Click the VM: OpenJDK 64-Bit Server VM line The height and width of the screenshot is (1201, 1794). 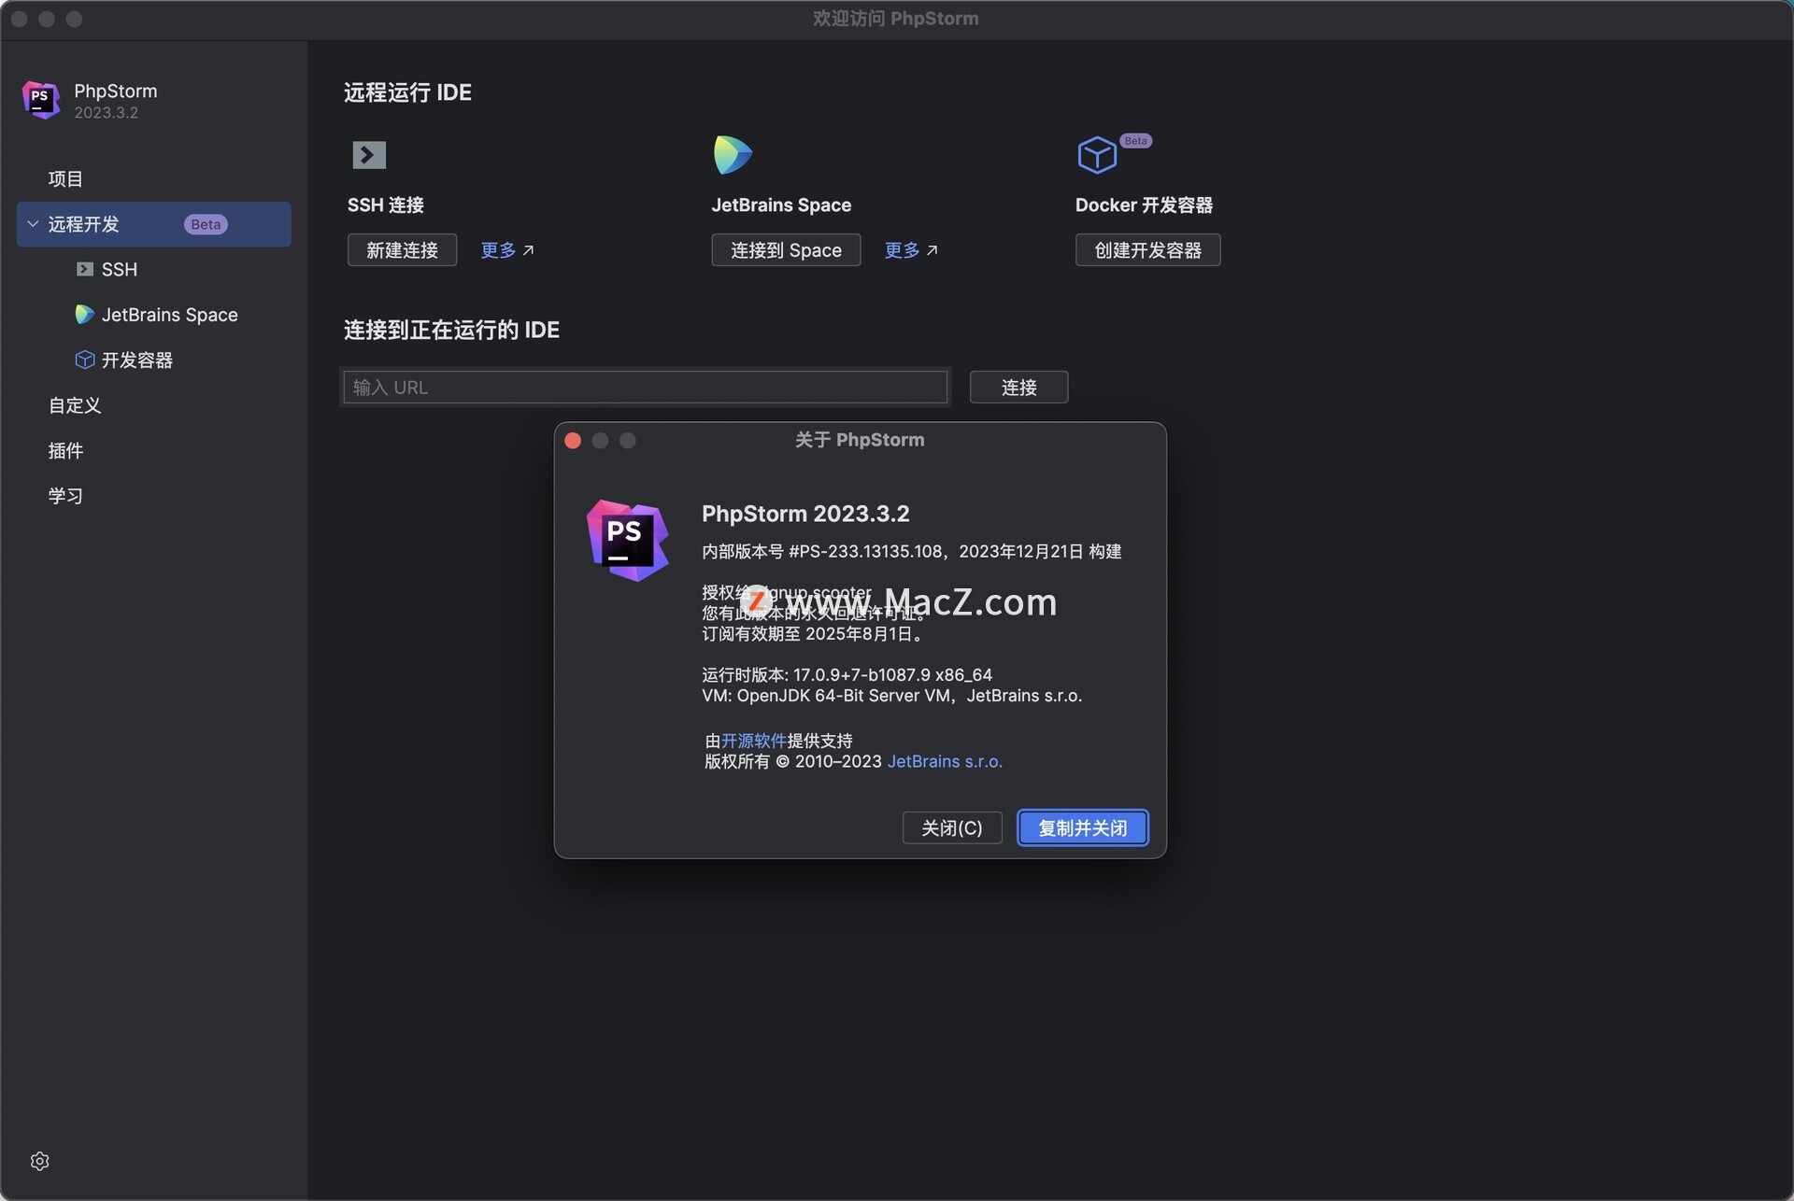(x=891, y=696)
